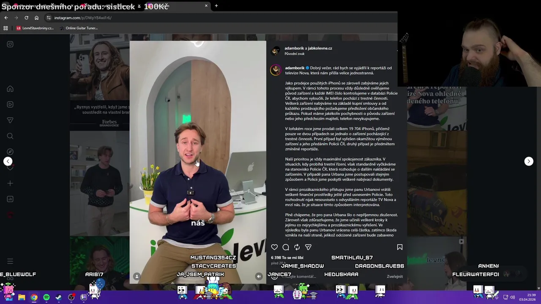This screenshot has height=304, width=541.
Task: Click the repost arrows icon
Action: point(297,247)
